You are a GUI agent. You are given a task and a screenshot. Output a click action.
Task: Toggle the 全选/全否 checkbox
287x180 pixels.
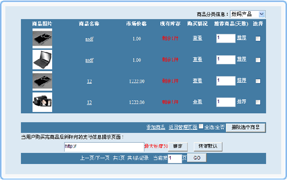pos(201,126)
